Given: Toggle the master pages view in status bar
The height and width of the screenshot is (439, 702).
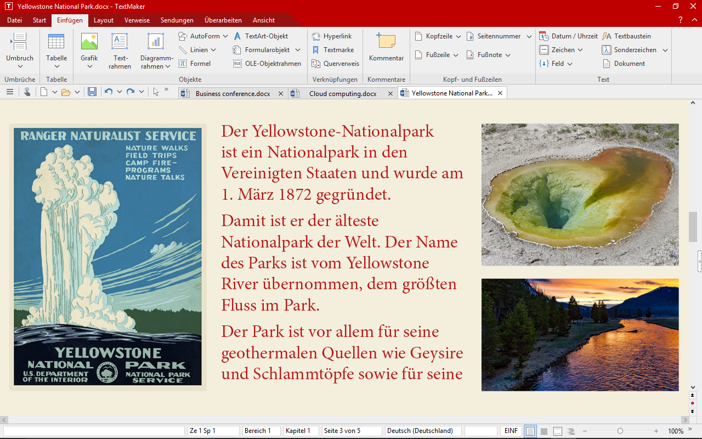Looking at the screenshot, I should [x=557, y=431].
